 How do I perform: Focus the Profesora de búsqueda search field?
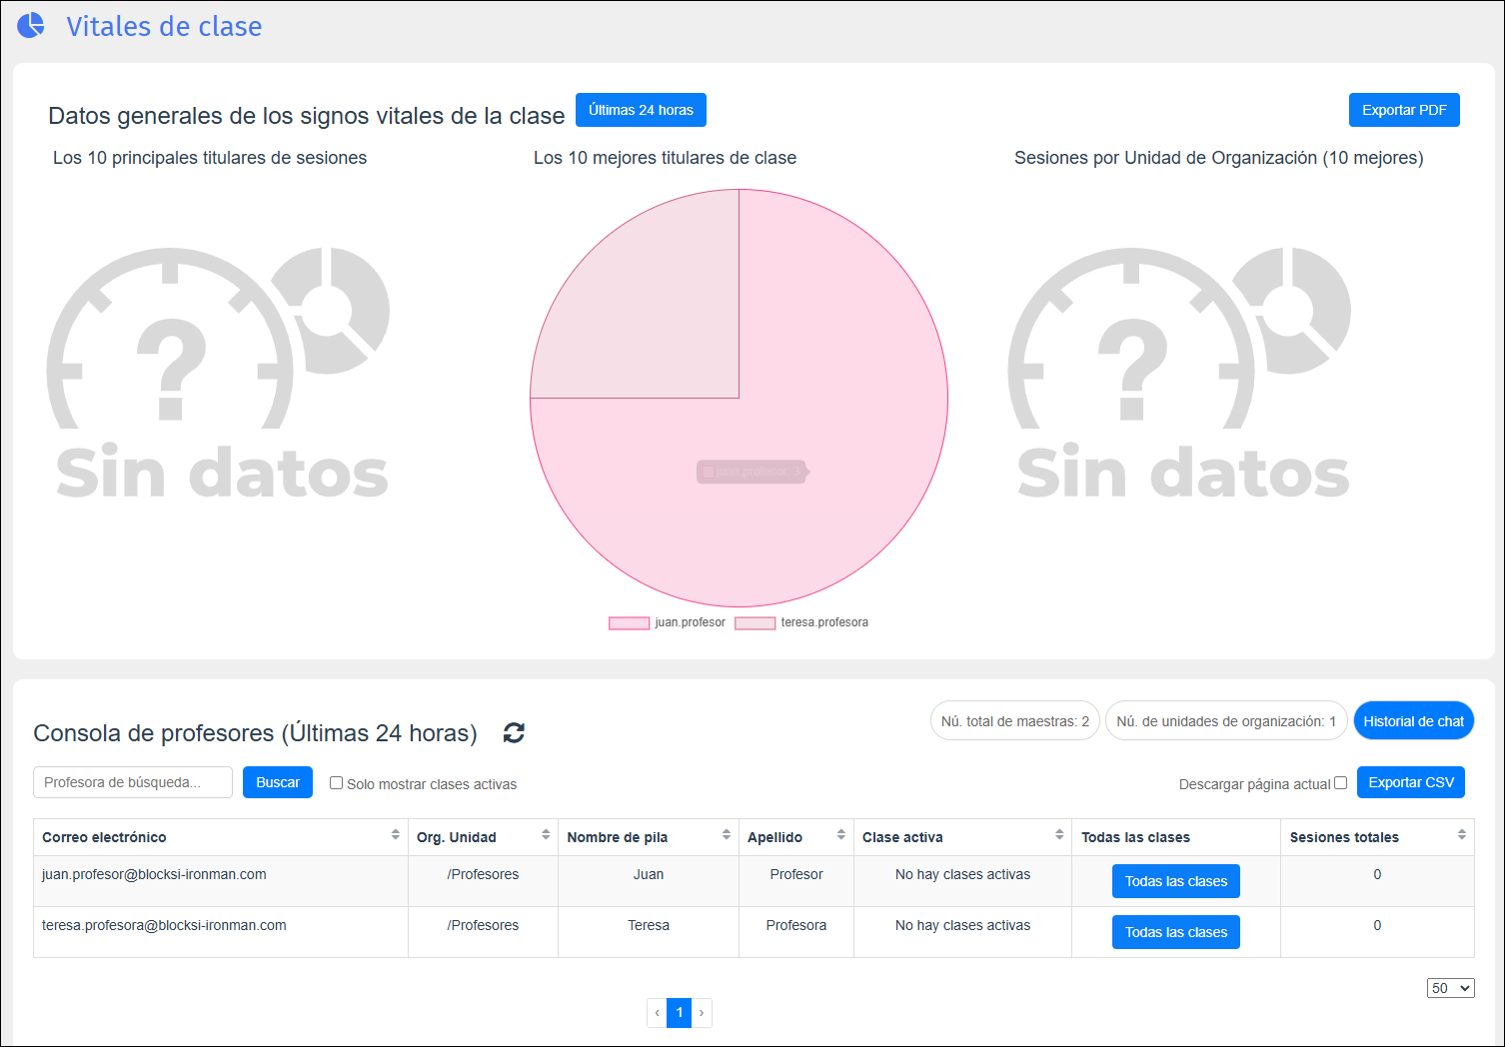click(133, 782)
